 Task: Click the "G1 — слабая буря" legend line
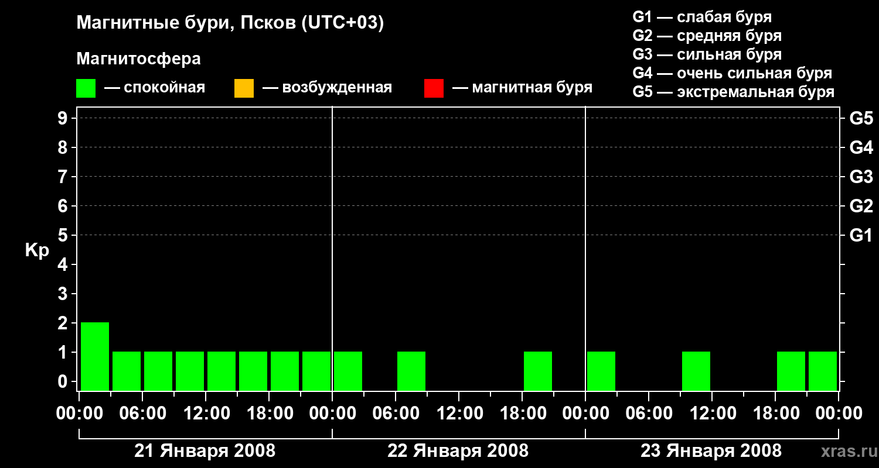point(702,17)
